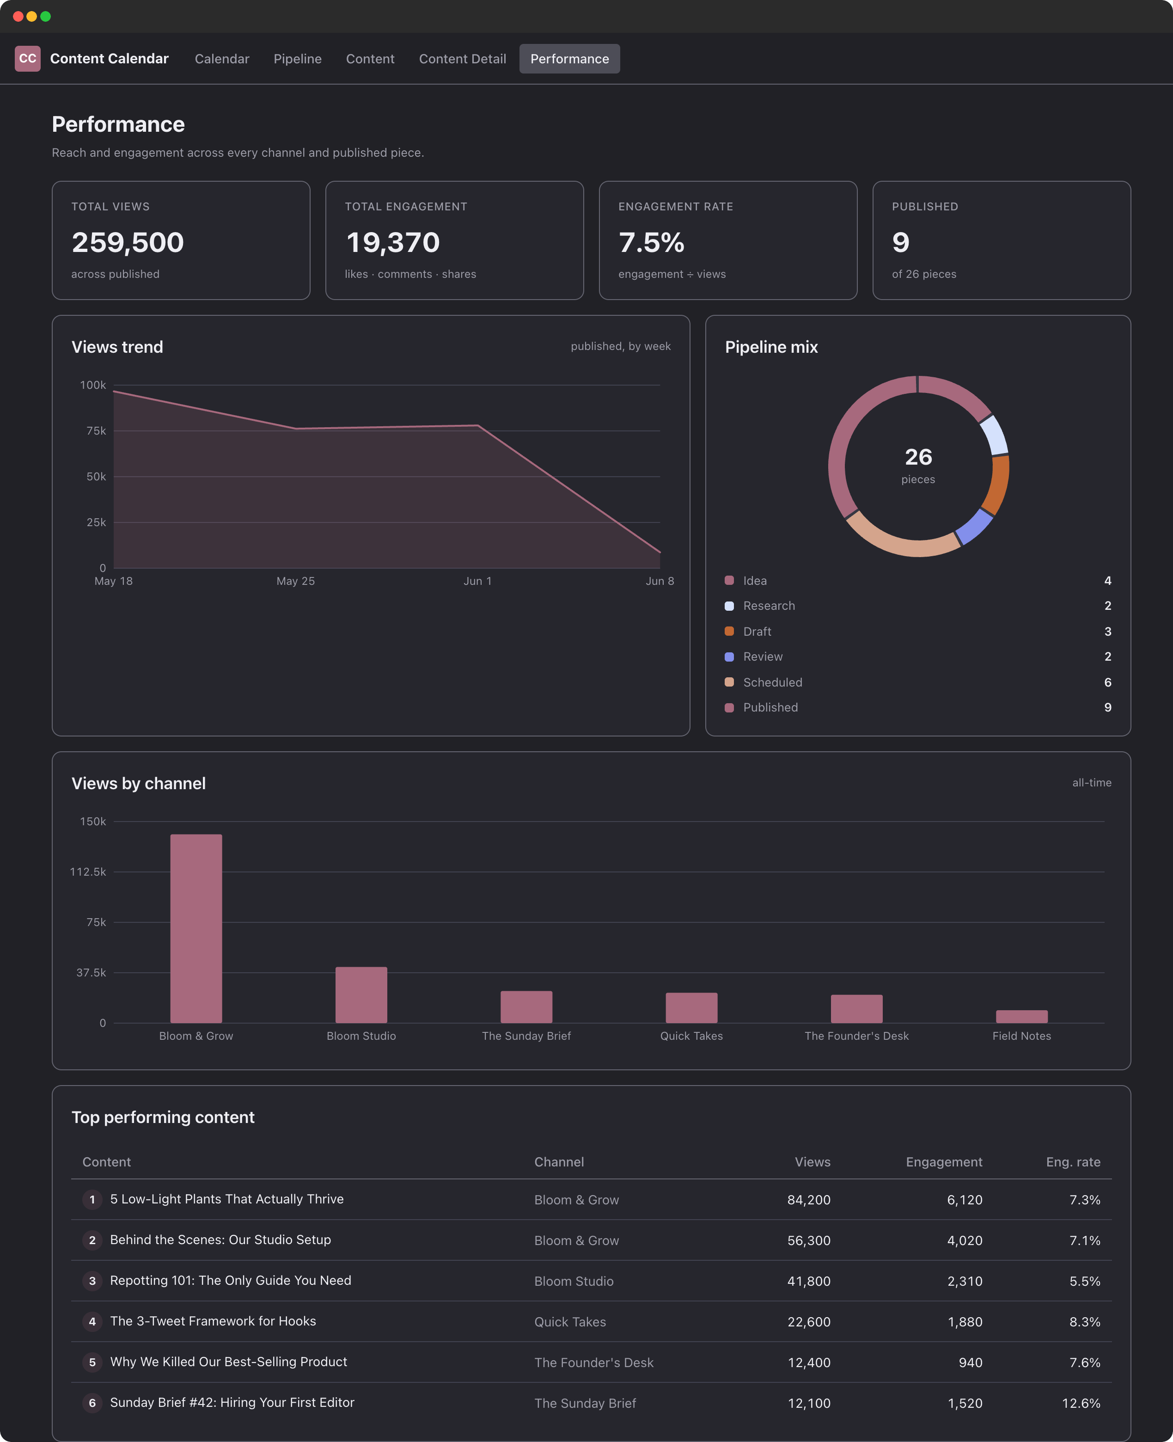Go to the Content tab
The width and height of the screenshot is (1173, 1442).
(x=370, y=59)
